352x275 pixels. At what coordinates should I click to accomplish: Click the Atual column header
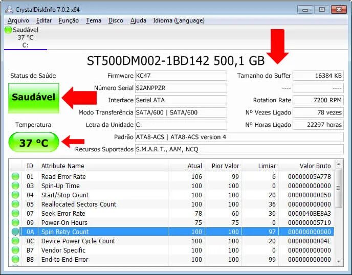tap(187, 166)
